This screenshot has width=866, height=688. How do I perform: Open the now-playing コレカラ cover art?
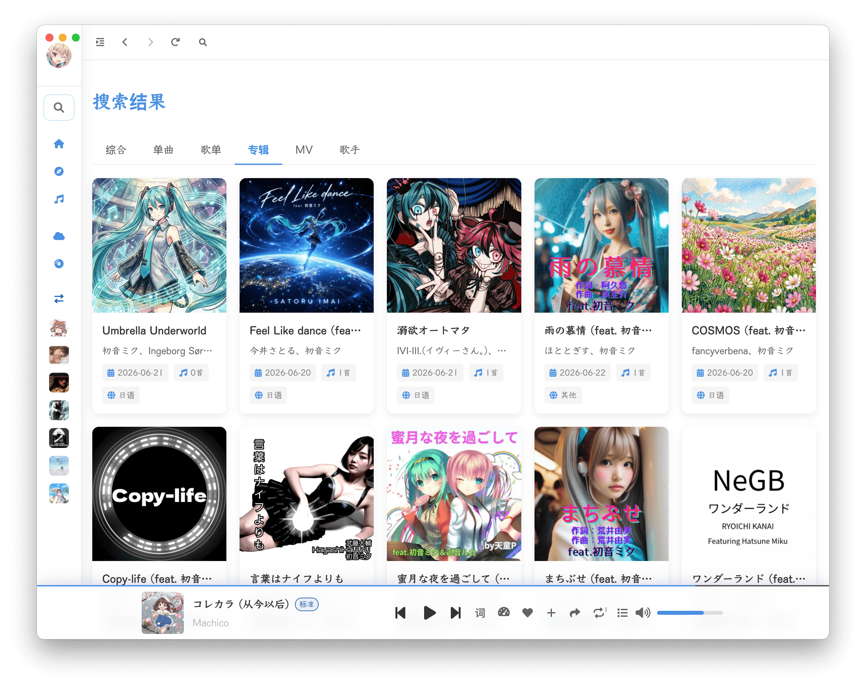click(163, 612)
